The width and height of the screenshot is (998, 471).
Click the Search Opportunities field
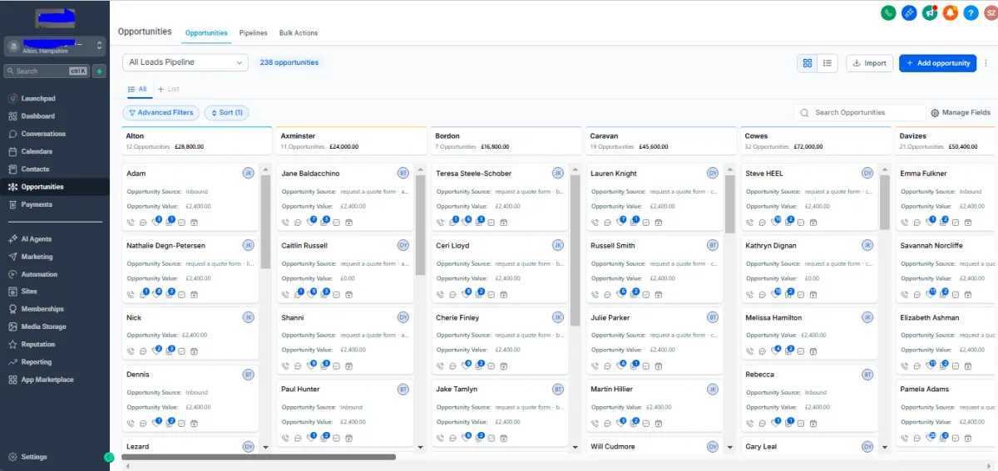click(867, 113)
